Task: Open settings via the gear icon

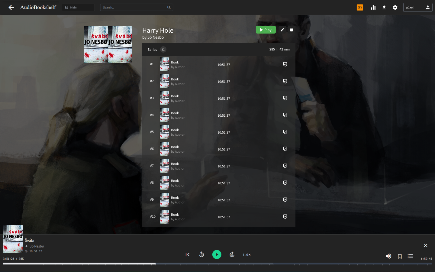Action: (395, 7)
